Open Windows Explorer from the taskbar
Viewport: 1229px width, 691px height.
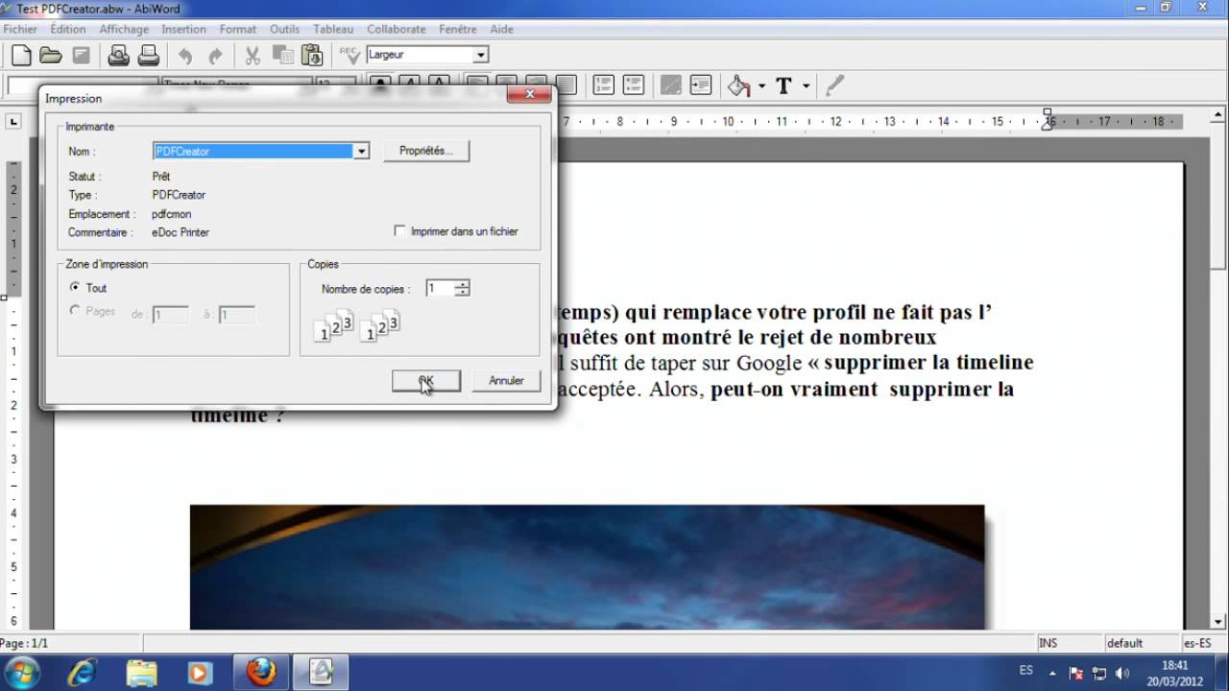[x=141, y=672]
